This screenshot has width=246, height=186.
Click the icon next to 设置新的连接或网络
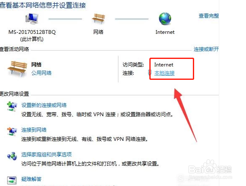[x=12, y=107]
